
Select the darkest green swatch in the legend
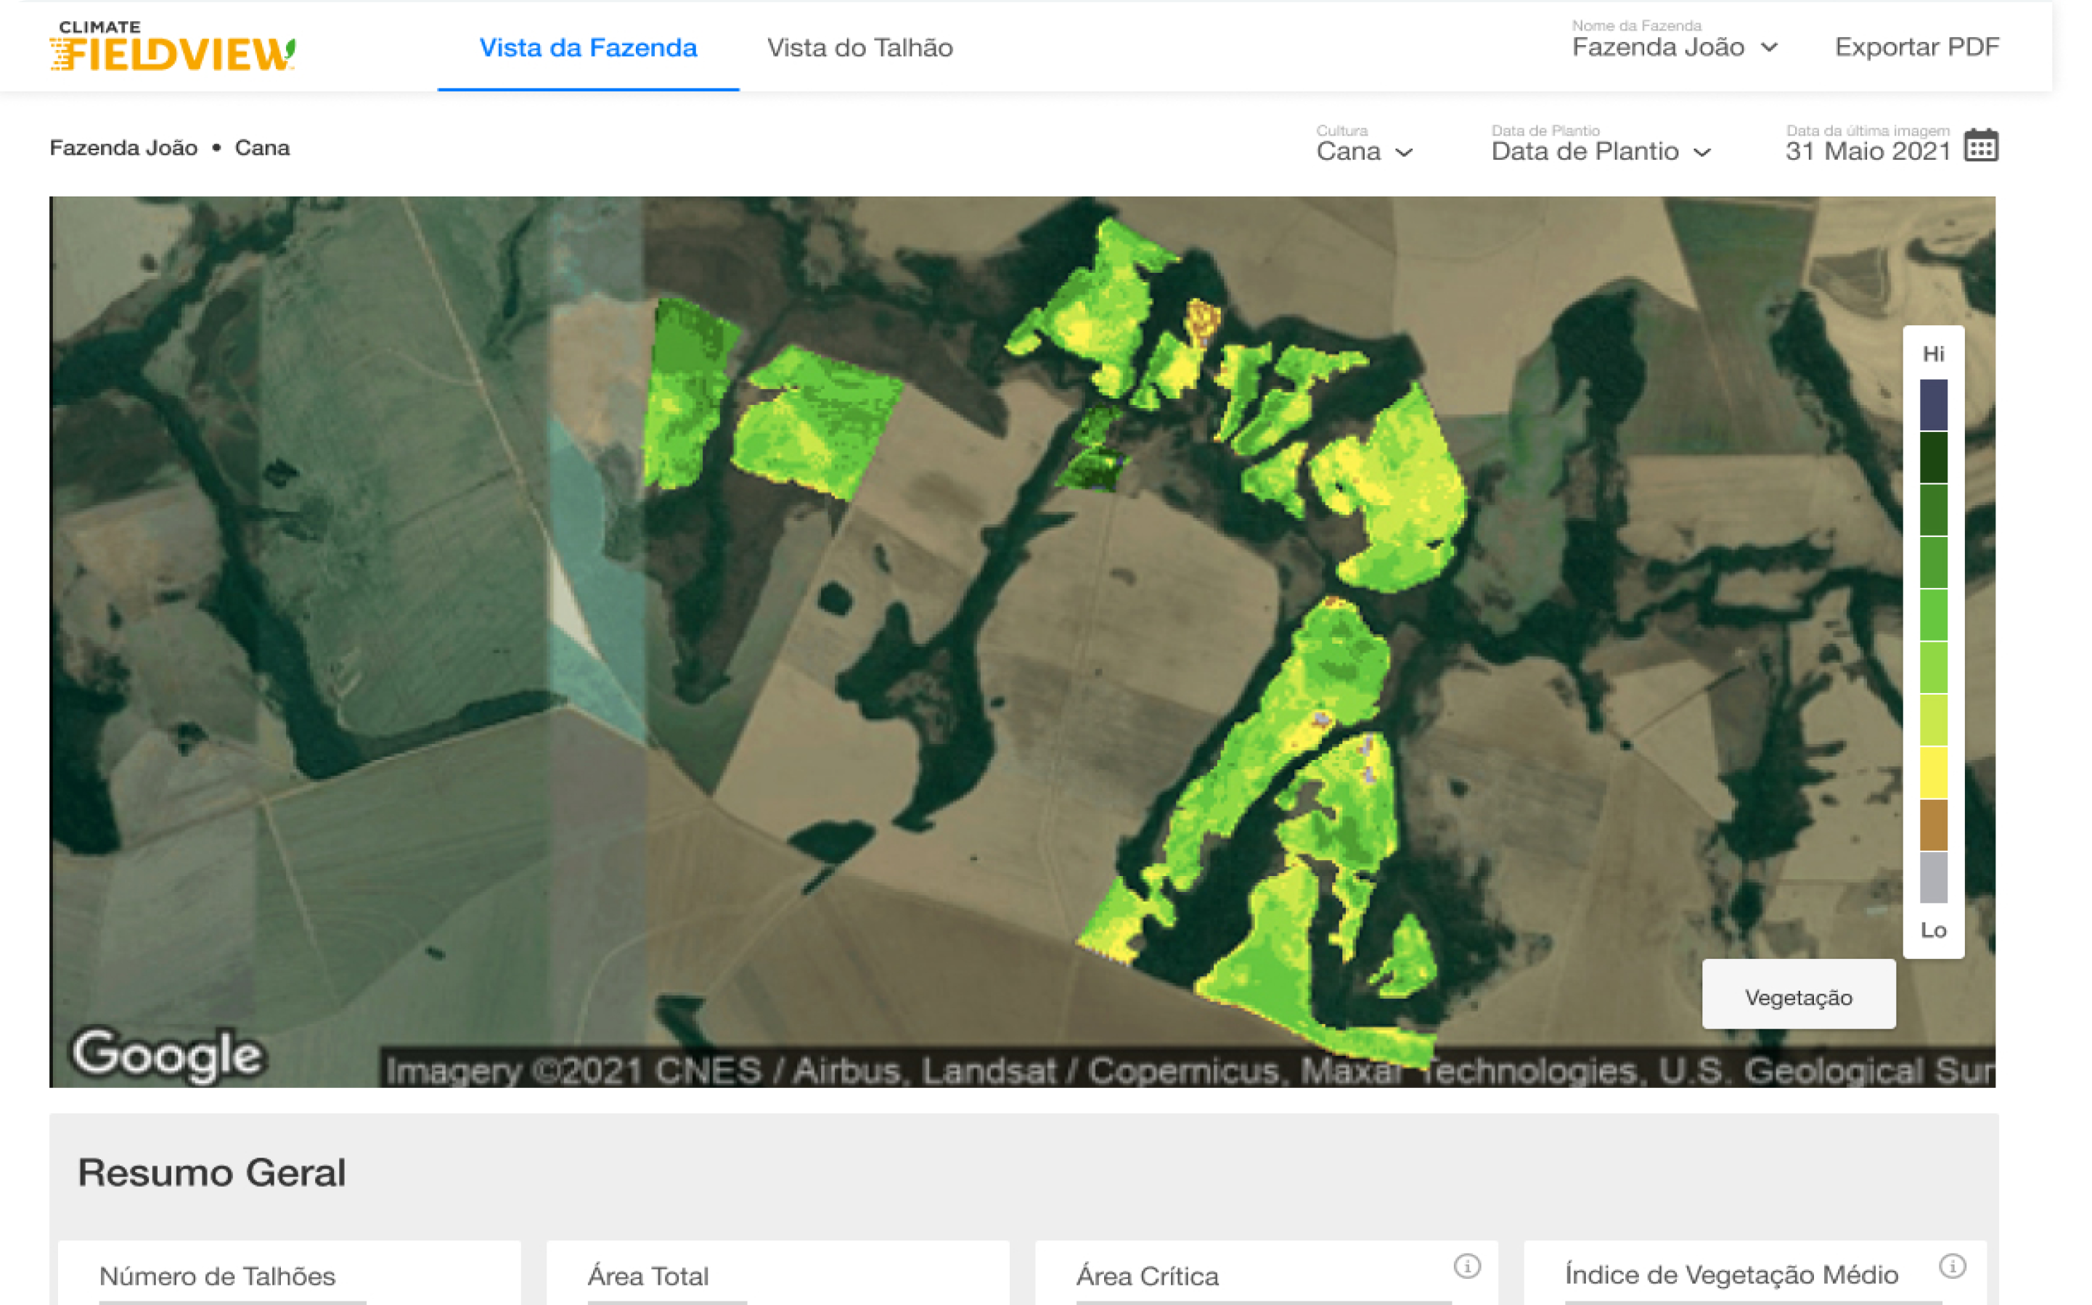[1933, 457]
